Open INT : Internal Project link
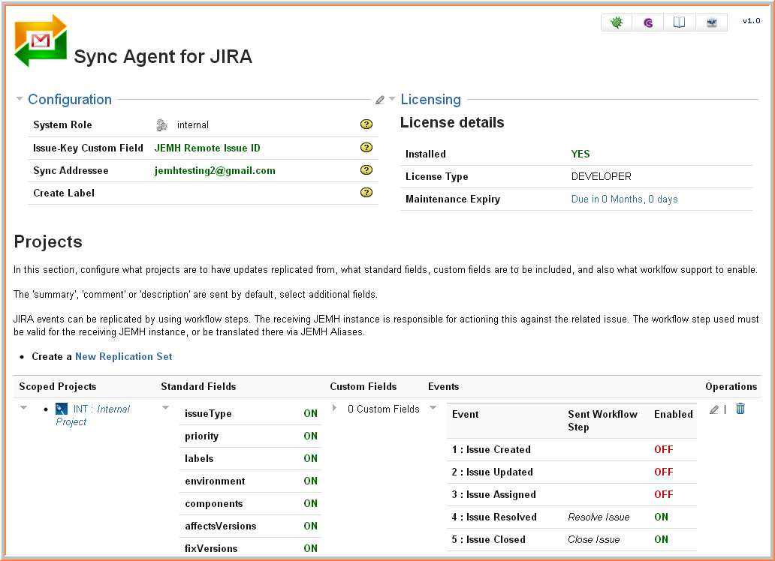Viewport: 775px width, 561px height. pos(93,415)
